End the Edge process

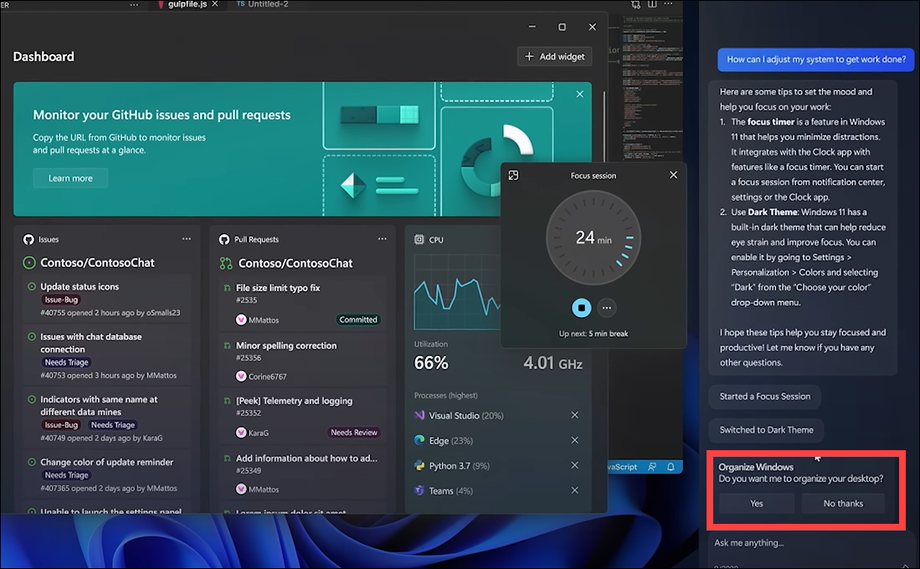[575, 440]
